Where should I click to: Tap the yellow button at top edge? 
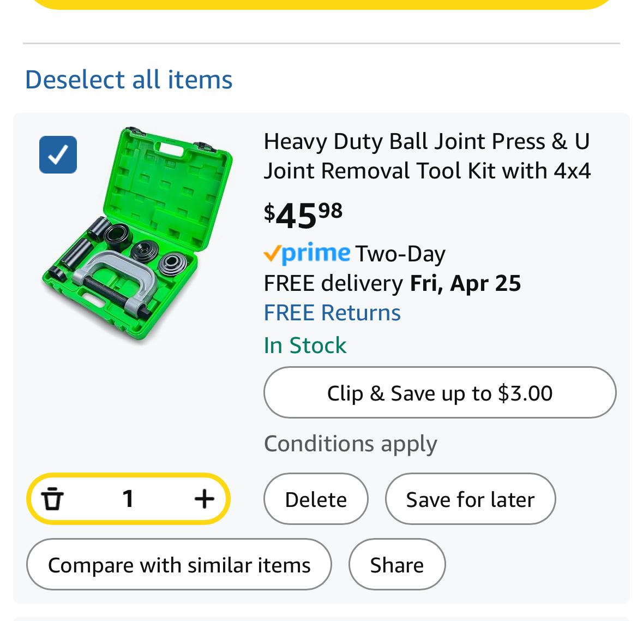[321, 4]
